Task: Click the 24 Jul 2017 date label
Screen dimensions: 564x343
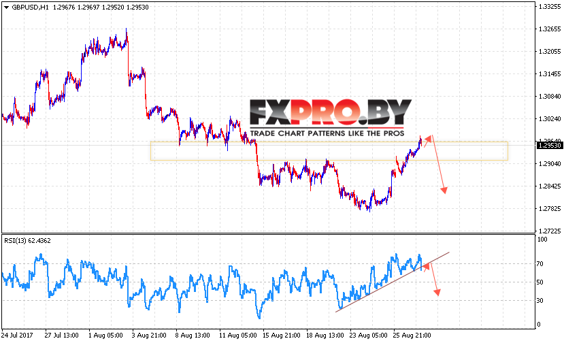Action: pos(17,335)
